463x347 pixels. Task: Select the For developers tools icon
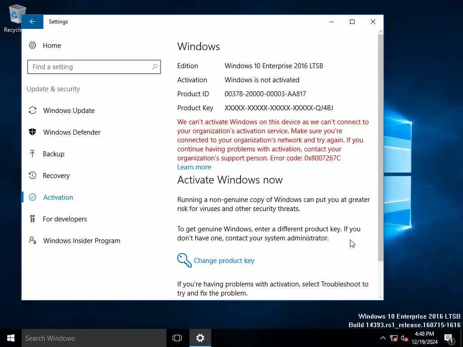pyautogui.click(x=33, y=219)
